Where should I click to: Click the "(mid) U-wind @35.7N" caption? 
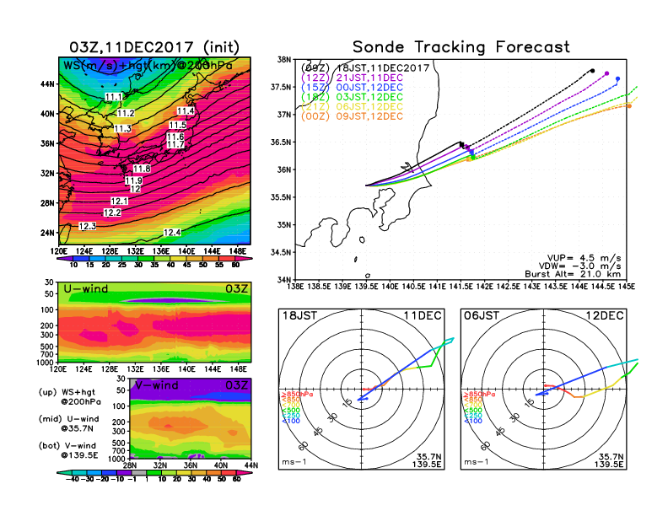[69, 423]
